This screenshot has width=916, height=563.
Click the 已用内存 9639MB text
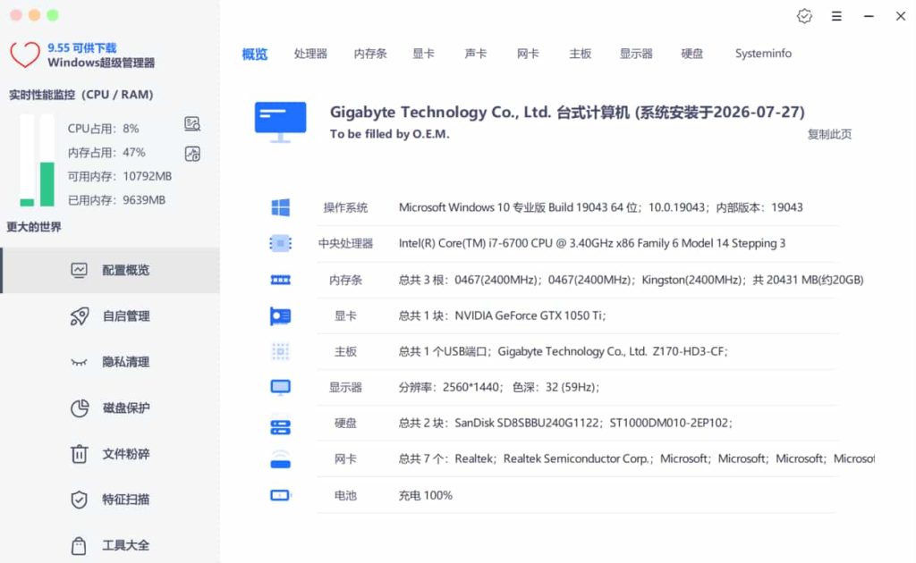coord(116,200)
